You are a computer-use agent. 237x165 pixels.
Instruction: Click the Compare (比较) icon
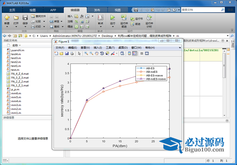point(33,21)
